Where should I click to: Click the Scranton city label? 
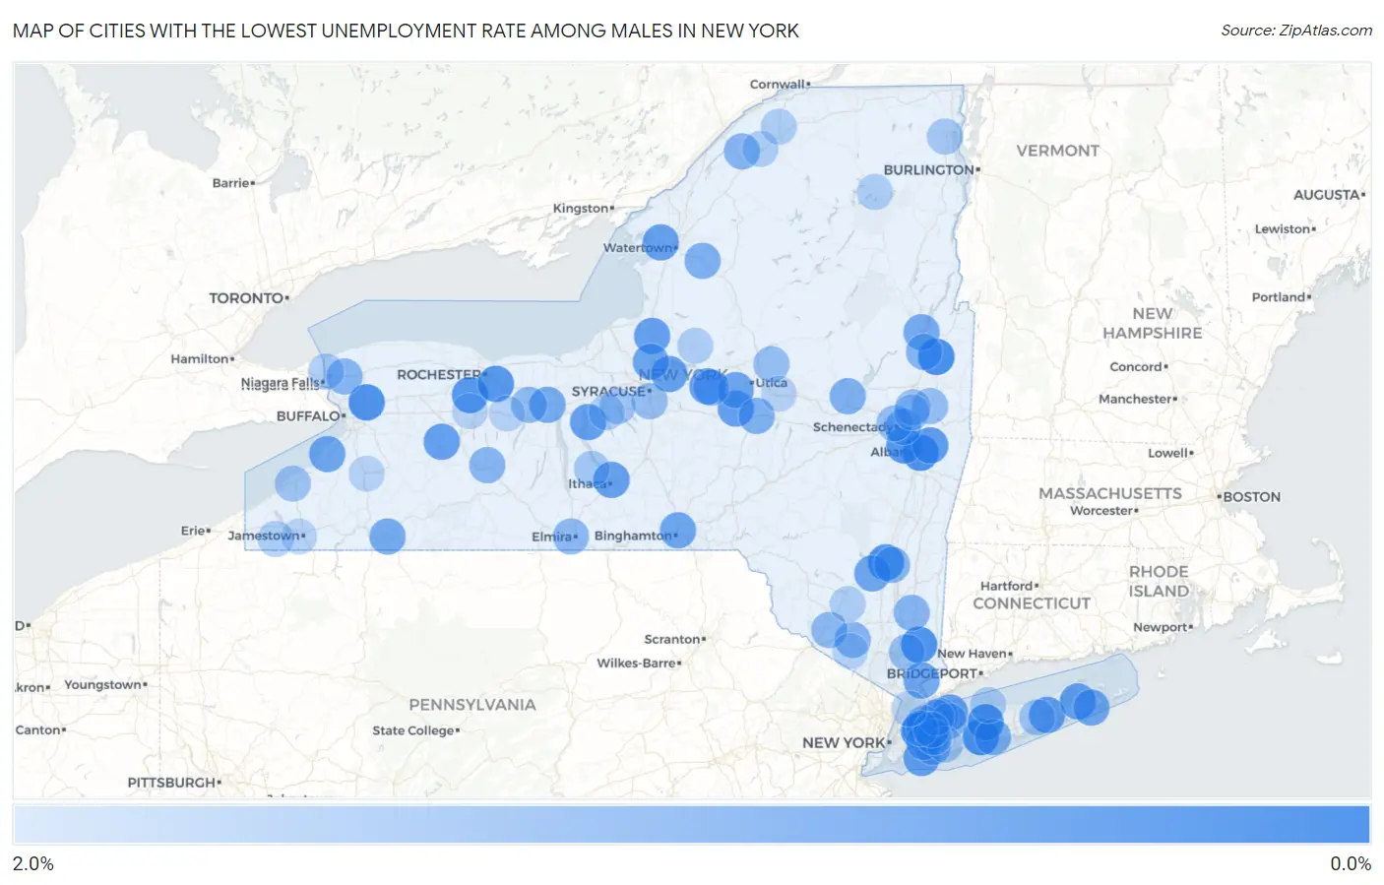pos(672,639)
